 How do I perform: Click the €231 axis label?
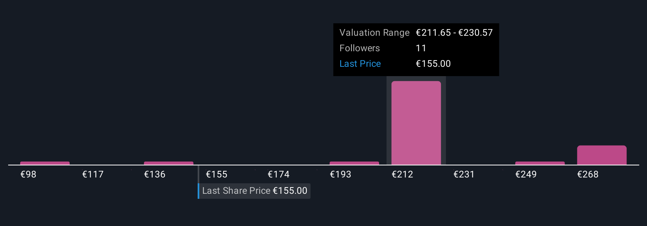[464, 174]
